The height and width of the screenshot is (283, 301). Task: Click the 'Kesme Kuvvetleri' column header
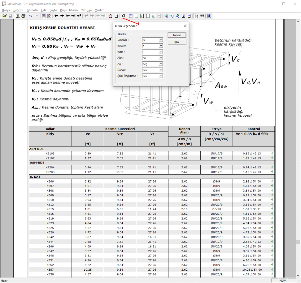[120, 129]
